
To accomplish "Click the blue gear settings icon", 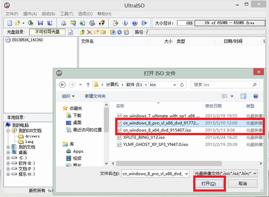I will (119, 32).
